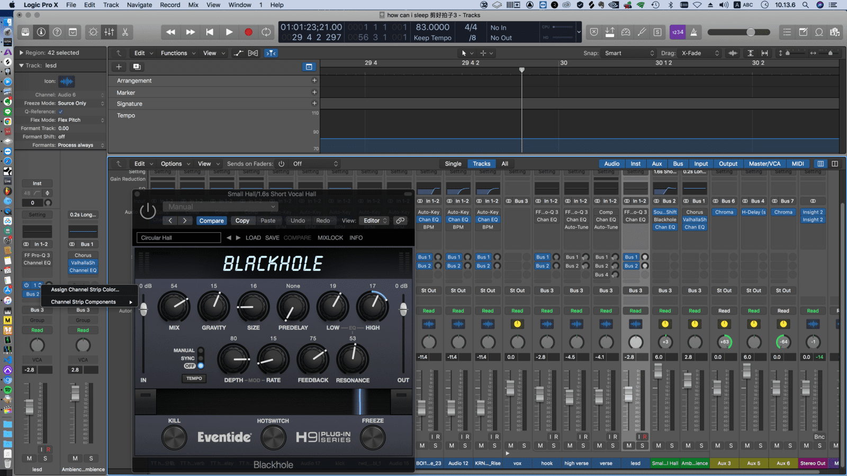Open the Note Pads icon

[803, 32]
